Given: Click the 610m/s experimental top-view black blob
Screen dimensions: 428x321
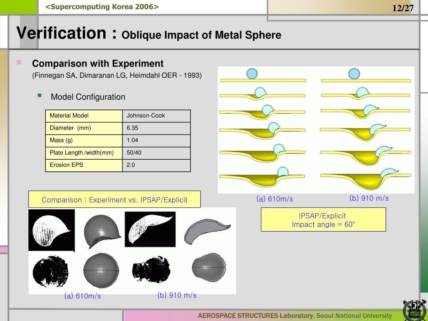Looking at the screenshot, I should pyautogui.click(x=51, y=271).
